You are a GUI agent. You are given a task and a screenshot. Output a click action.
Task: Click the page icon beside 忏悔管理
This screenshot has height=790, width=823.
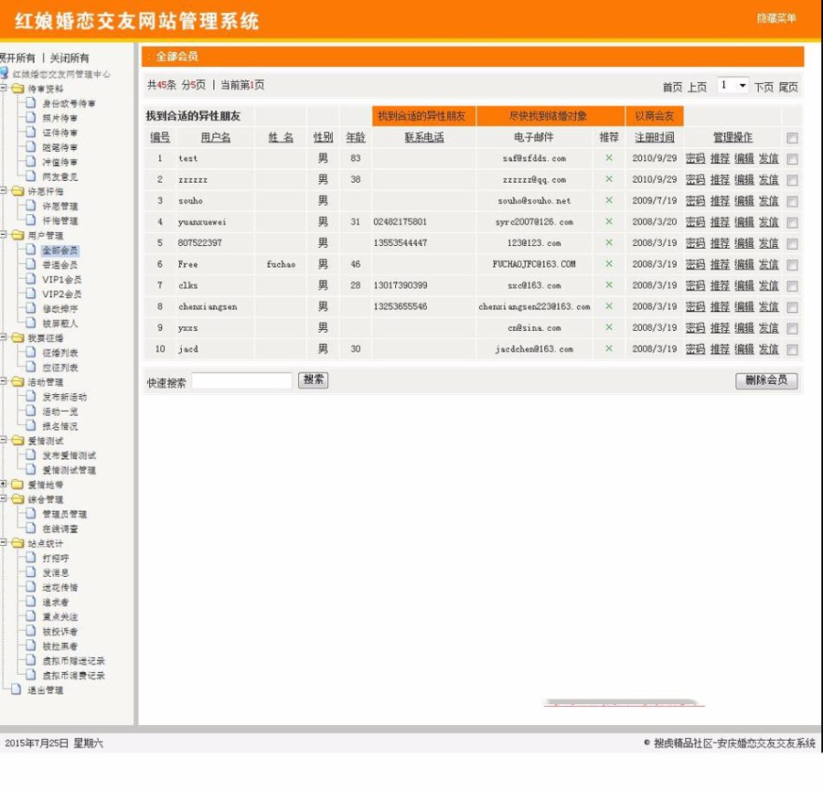tap(31, 220)
